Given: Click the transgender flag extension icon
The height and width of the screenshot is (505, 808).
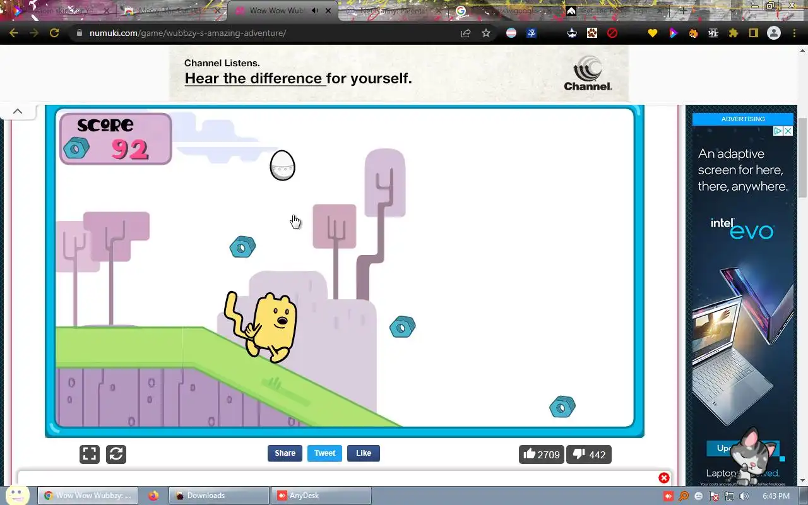Looking at the screenshot, I should point(511,33).
